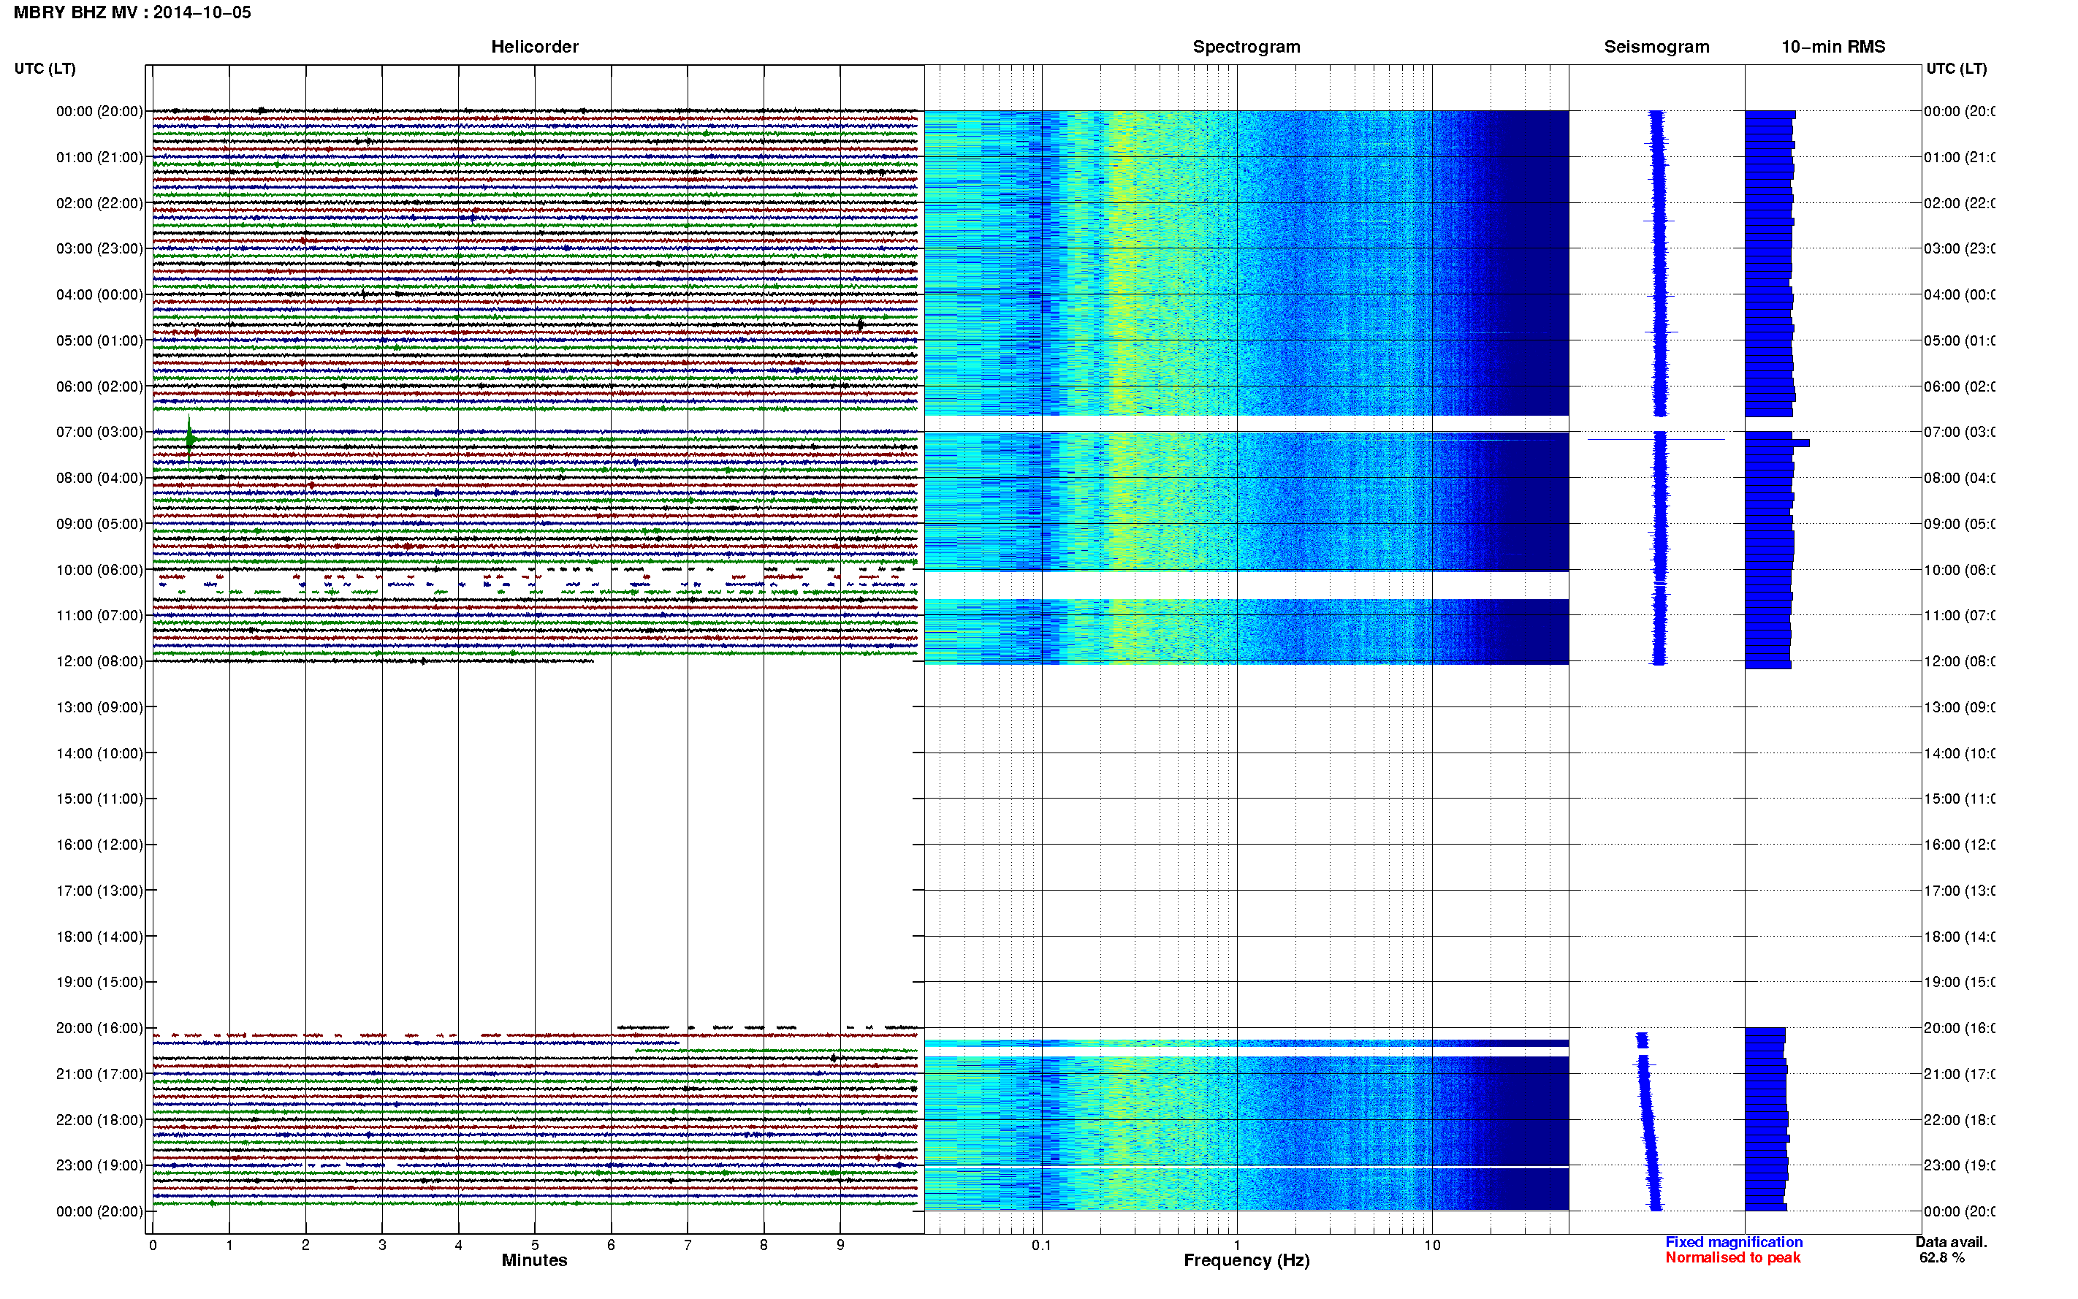
Task: Click the 'Seismogram' panel heading
Action: [x=1656, y=47]
